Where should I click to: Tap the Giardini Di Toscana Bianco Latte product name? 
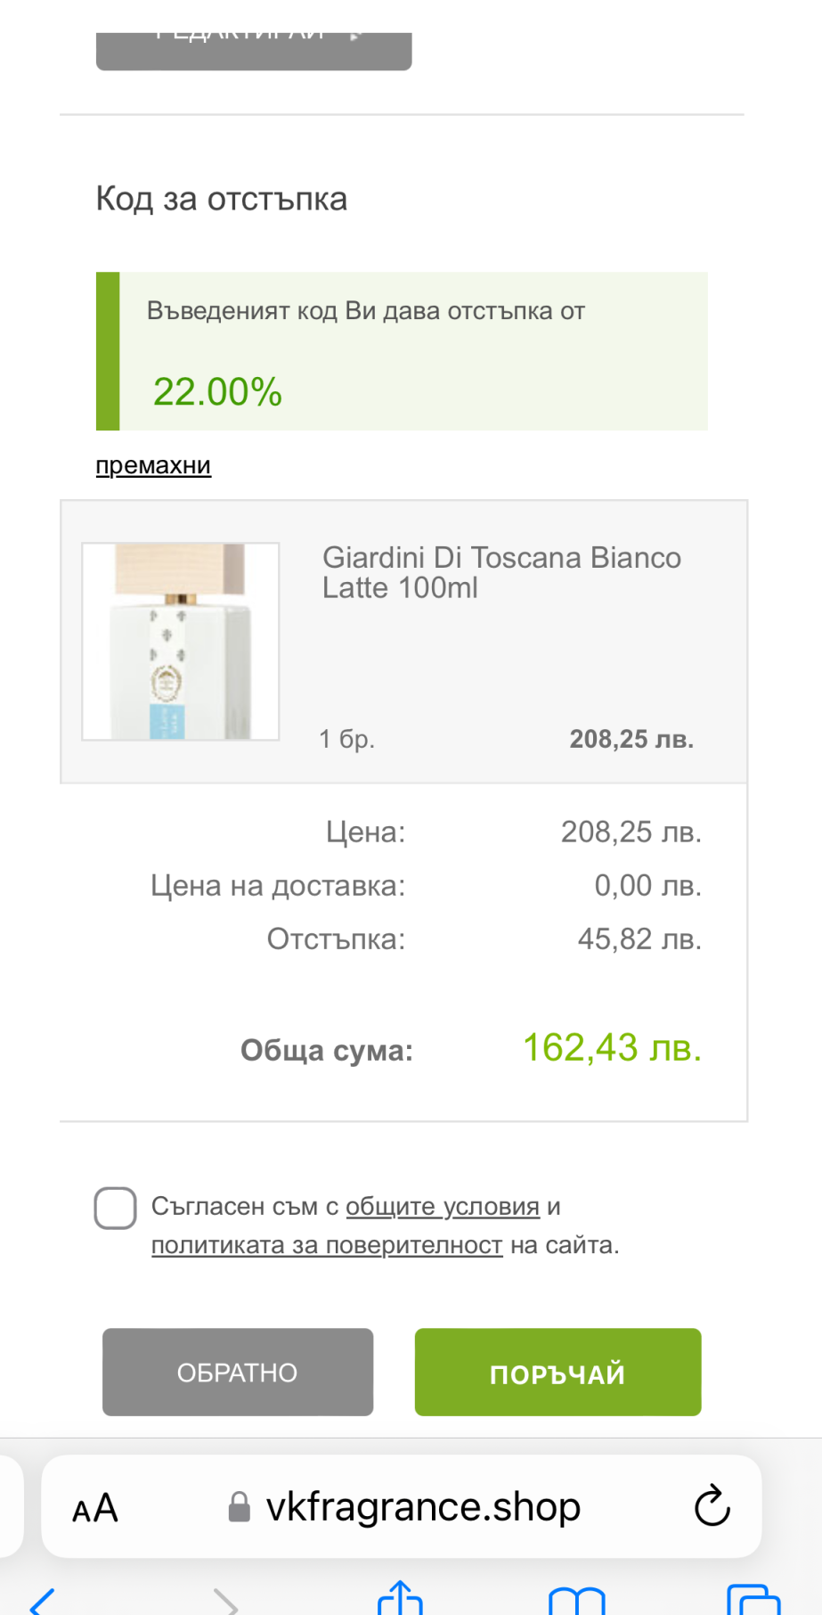pos(501,572)
